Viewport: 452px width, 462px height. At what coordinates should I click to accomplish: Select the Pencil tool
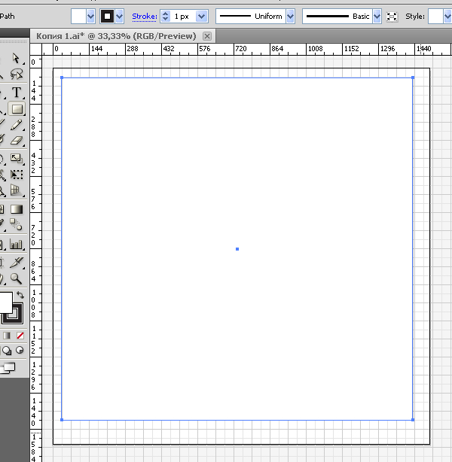click(16, 124)
